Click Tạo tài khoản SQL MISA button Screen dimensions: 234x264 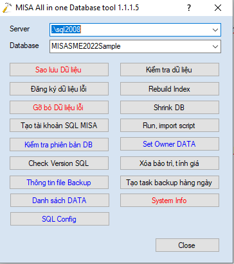(59, 125)
